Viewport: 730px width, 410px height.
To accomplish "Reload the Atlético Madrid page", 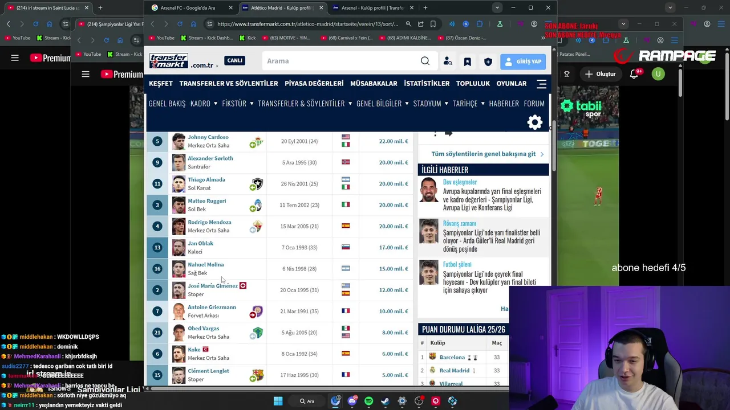I will tap(180, 24).
